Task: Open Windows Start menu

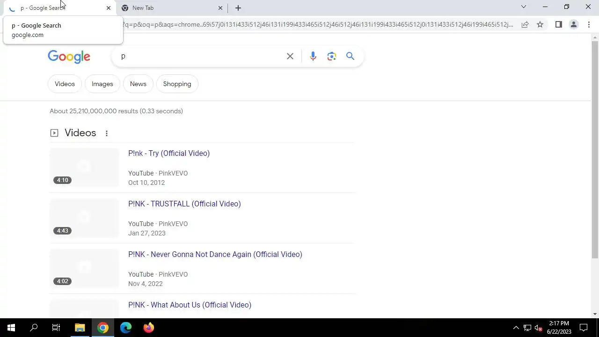Action: (x=11, y=328)
